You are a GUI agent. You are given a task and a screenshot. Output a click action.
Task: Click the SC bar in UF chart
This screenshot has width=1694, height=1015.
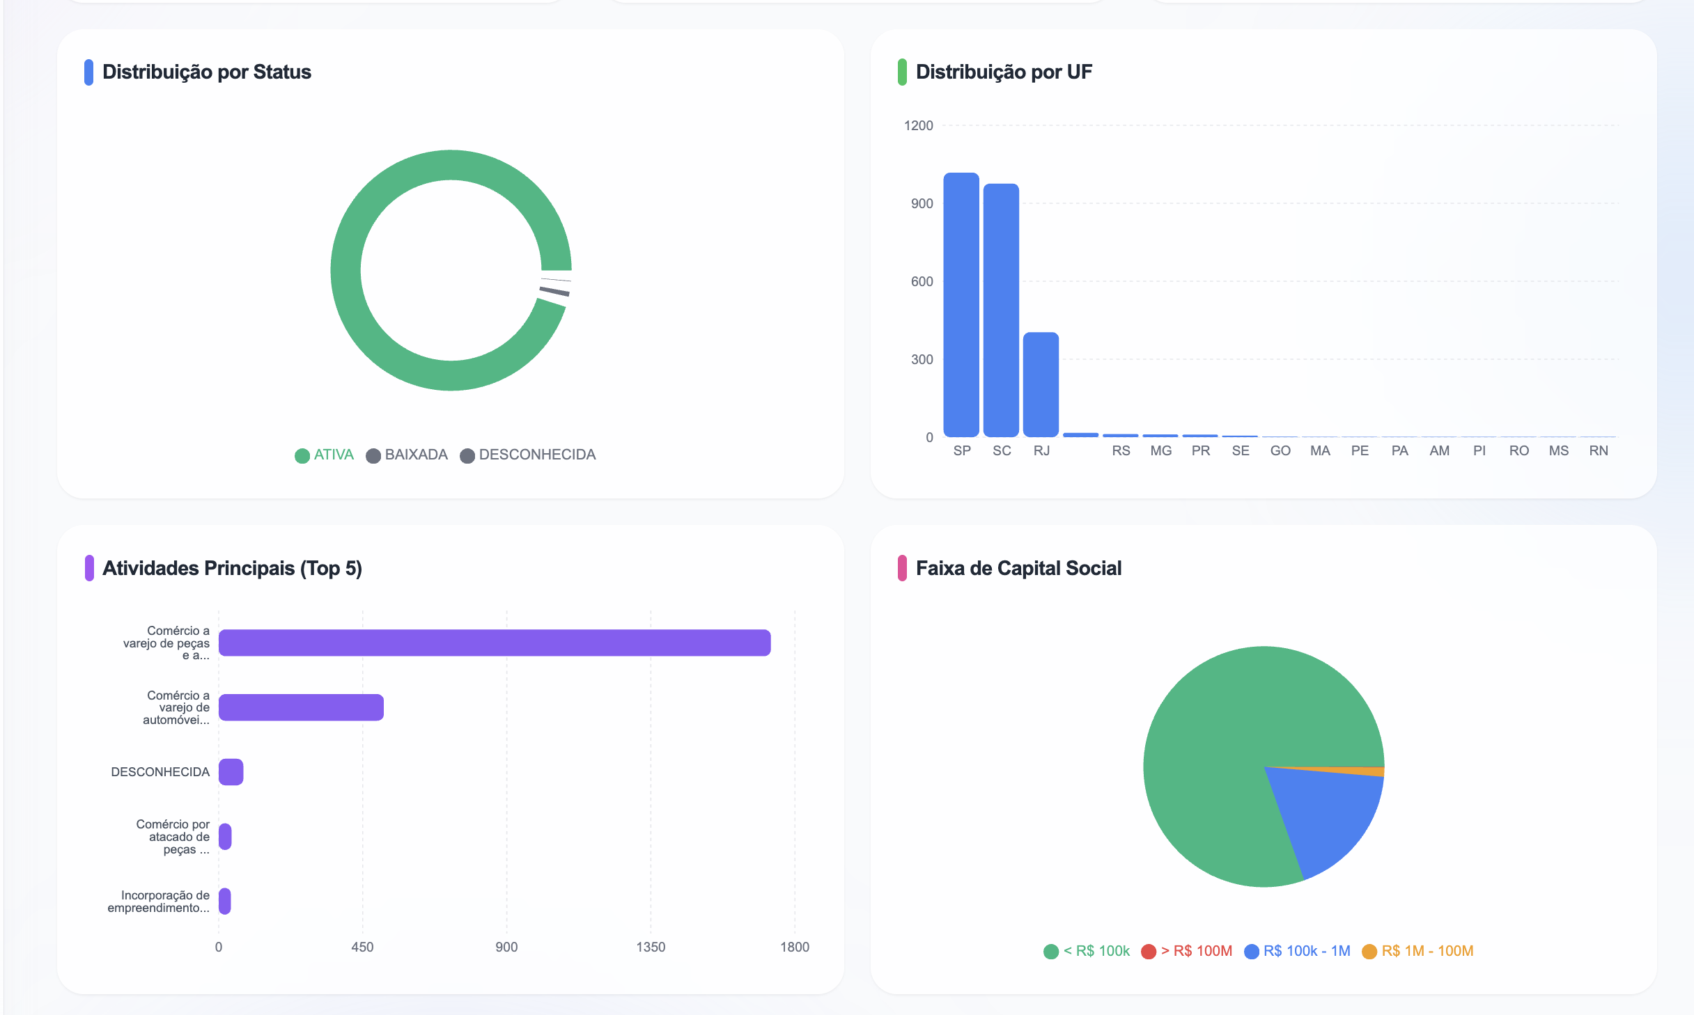pyautogui.click(x=1001, y=311)
